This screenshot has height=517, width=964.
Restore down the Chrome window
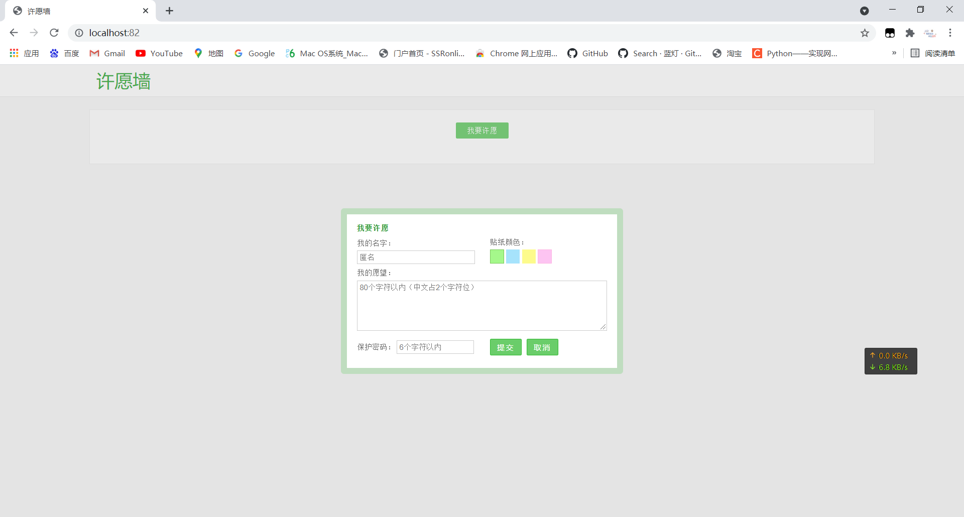[x=920, y=10]
